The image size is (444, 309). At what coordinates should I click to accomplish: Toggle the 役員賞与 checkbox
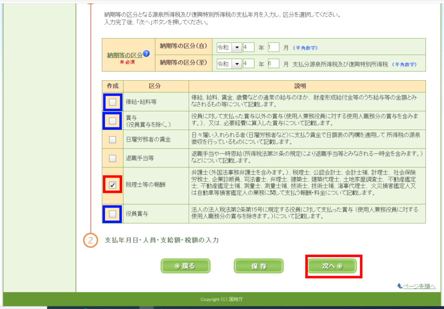(112, 214)
